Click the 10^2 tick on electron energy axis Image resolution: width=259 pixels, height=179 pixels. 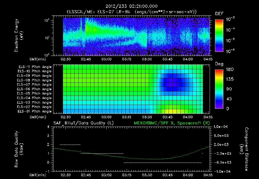pos(47,20)
